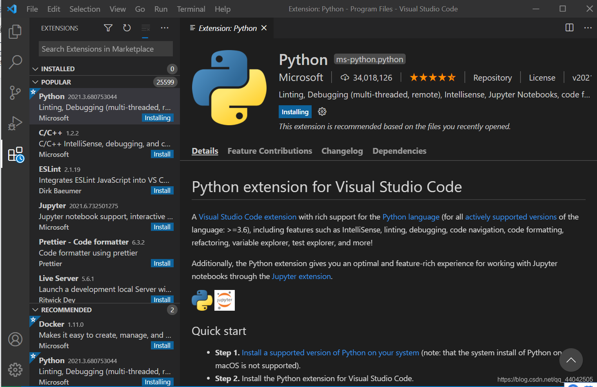Refresh the extensions list
Image resolution: width=597 pixels, height=387 pixels.
pyautogui.click(x=127, y=28)
